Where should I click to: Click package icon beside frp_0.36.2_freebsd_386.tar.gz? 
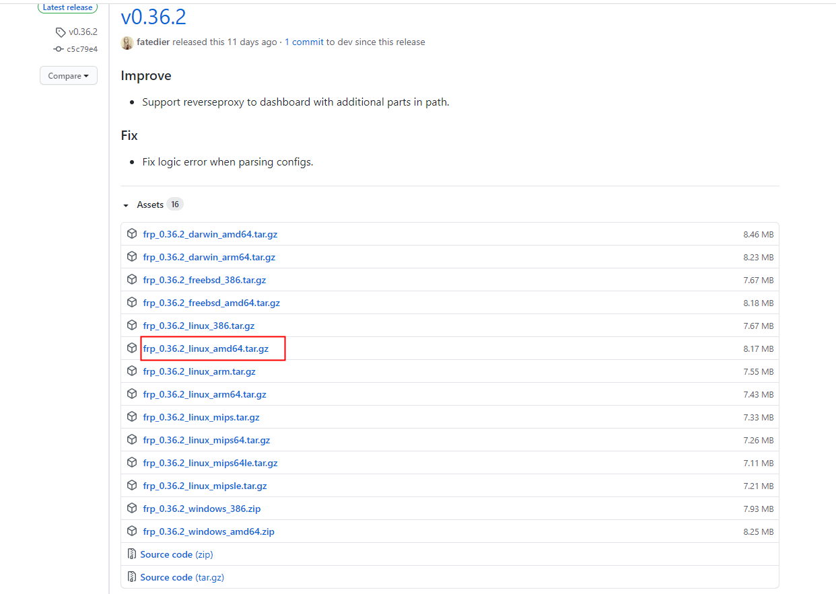tap(132, 280)
